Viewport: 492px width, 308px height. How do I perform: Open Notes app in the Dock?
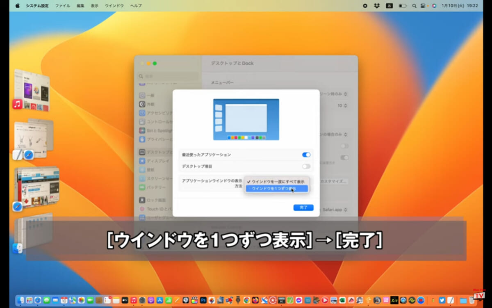tap(116, 300)
